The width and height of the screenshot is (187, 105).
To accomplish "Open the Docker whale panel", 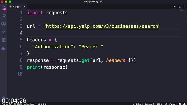I will click(4, 48).
